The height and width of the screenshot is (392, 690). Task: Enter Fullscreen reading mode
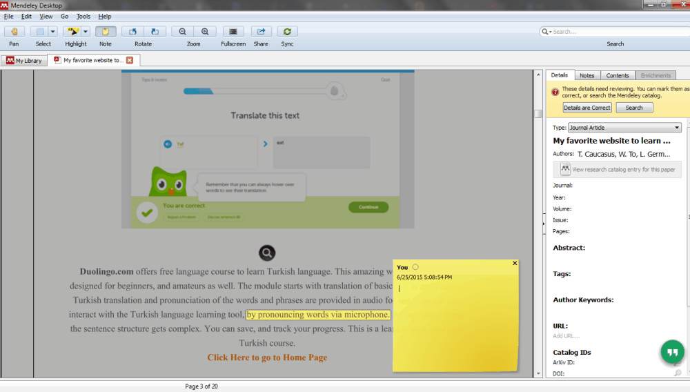233,32
